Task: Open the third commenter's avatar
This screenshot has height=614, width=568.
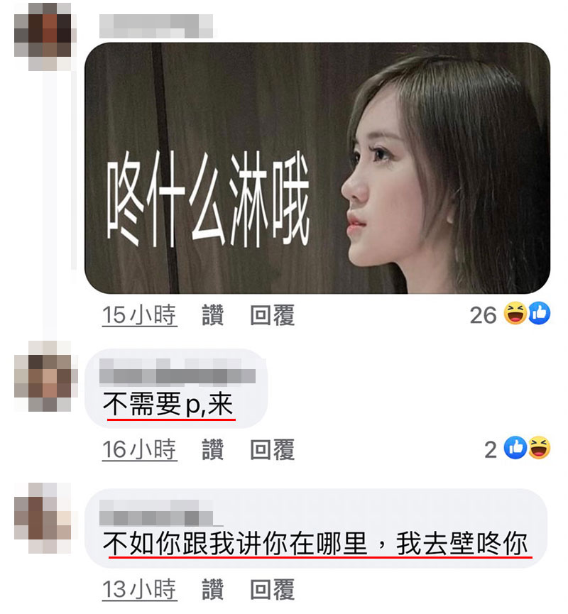Action: (x=43, y=517)
